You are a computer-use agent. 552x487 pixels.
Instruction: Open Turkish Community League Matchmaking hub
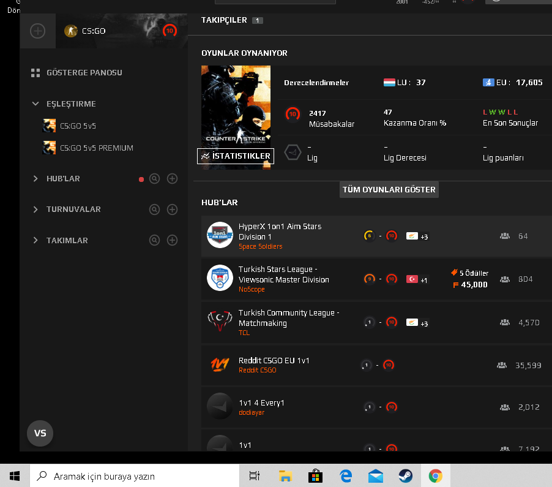pos(289,318)
